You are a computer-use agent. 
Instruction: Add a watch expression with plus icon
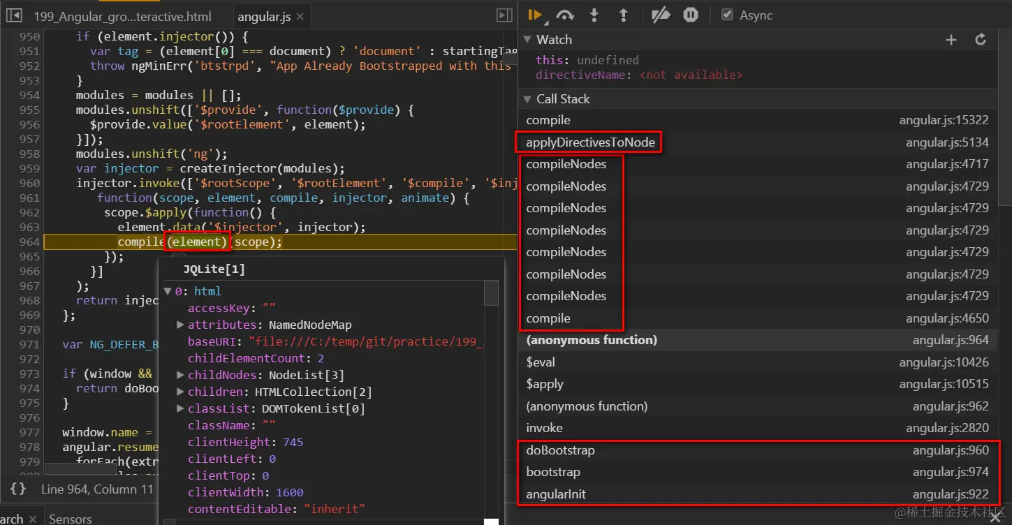[951, 40]
